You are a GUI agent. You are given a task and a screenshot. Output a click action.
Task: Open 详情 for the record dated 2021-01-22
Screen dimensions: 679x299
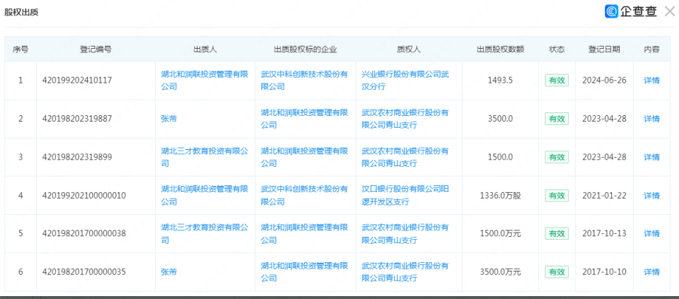pos(651,196)
